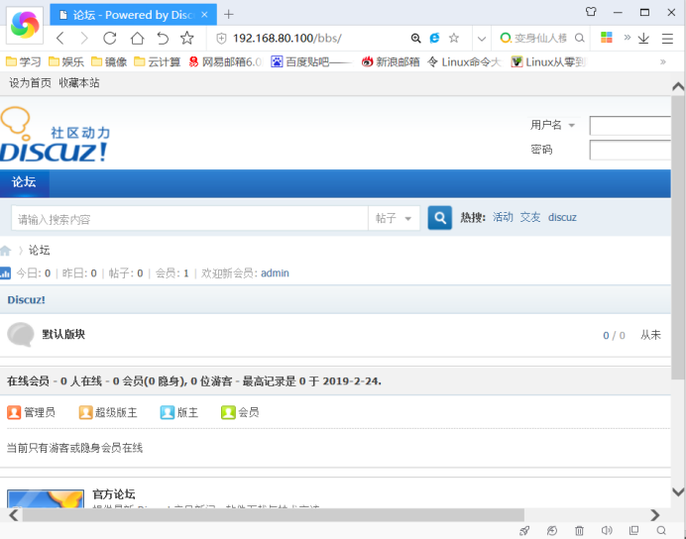Open 新浪邮箱 bookmark

[391, 62]
